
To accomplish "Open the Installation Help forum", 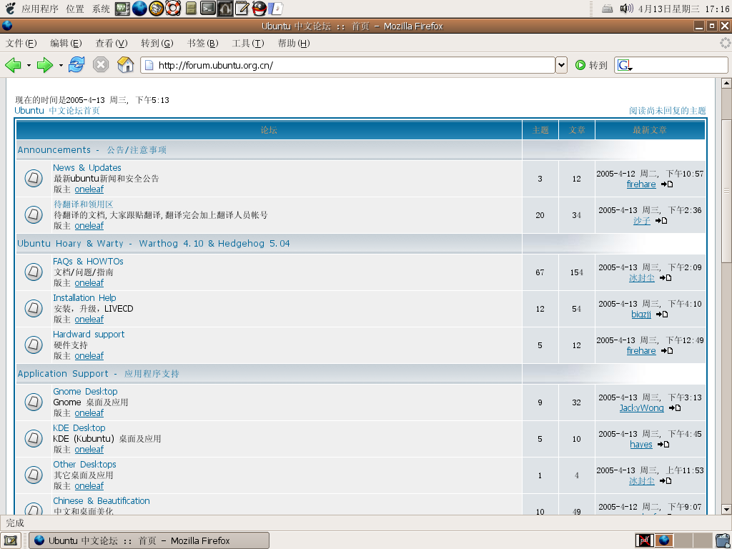I will click(84, 298).
